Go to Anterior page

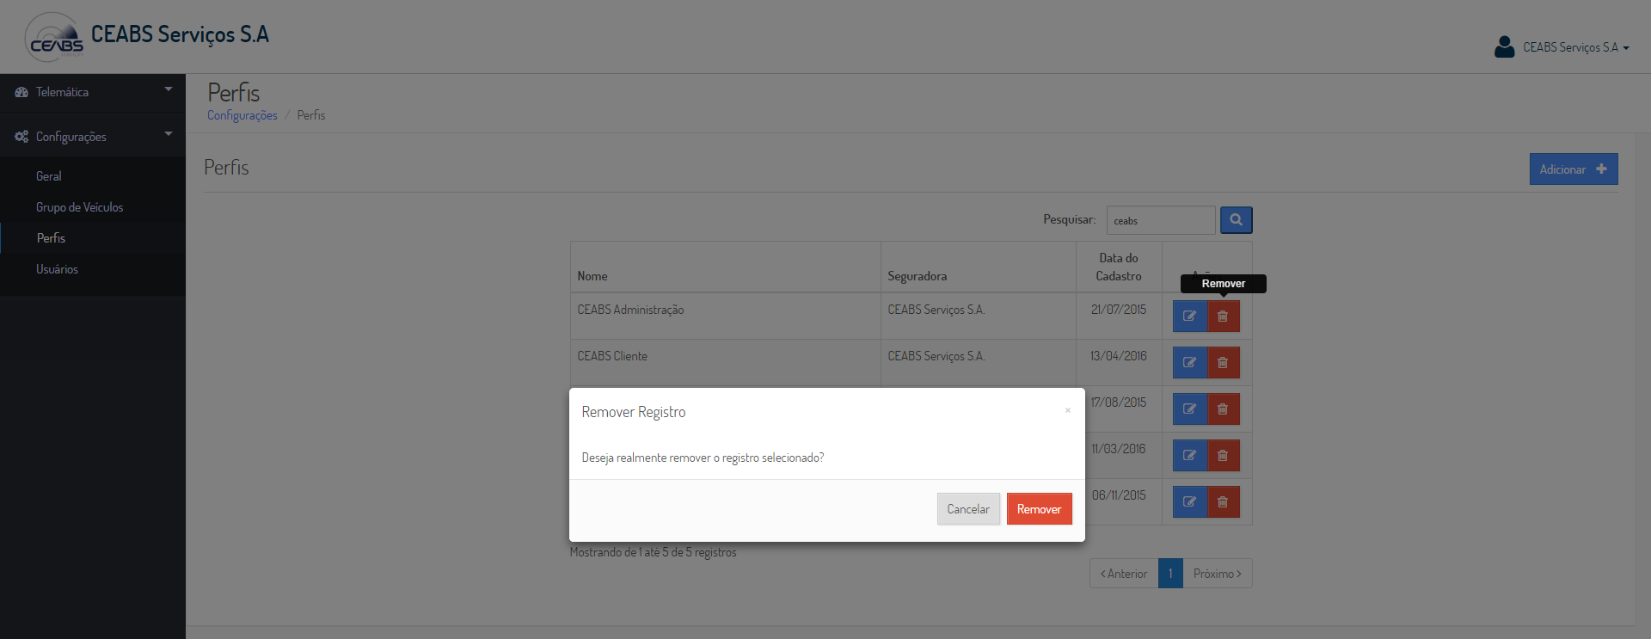[x=1124, y=574]
